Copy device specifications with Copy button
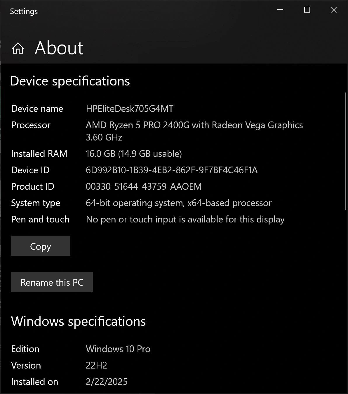The width and height of the screenshot is (348, 394). coord(41,246)
